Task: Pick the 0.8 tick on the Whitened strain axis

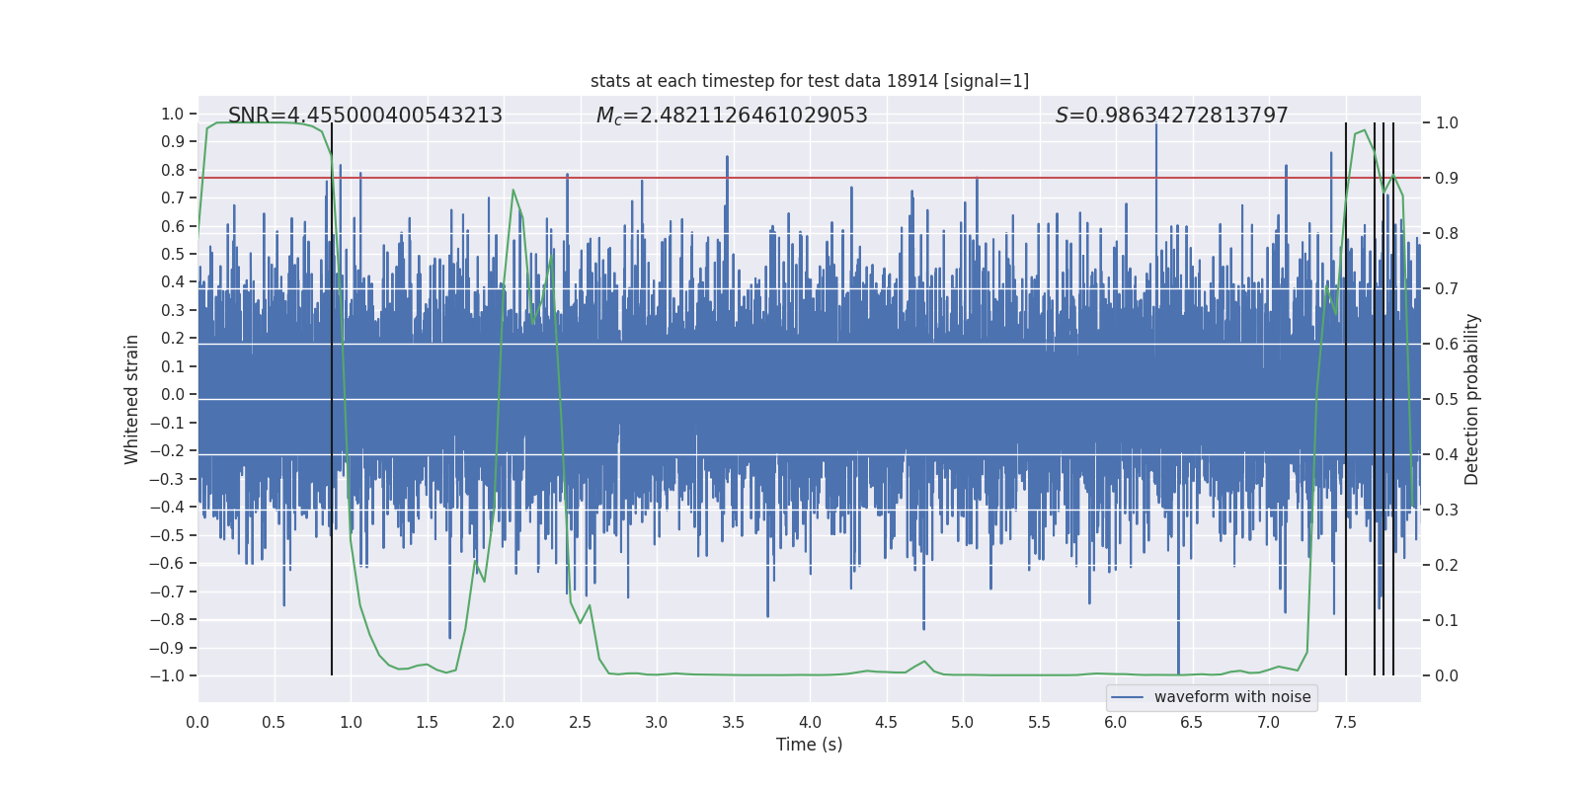Action: pos(173,170)
